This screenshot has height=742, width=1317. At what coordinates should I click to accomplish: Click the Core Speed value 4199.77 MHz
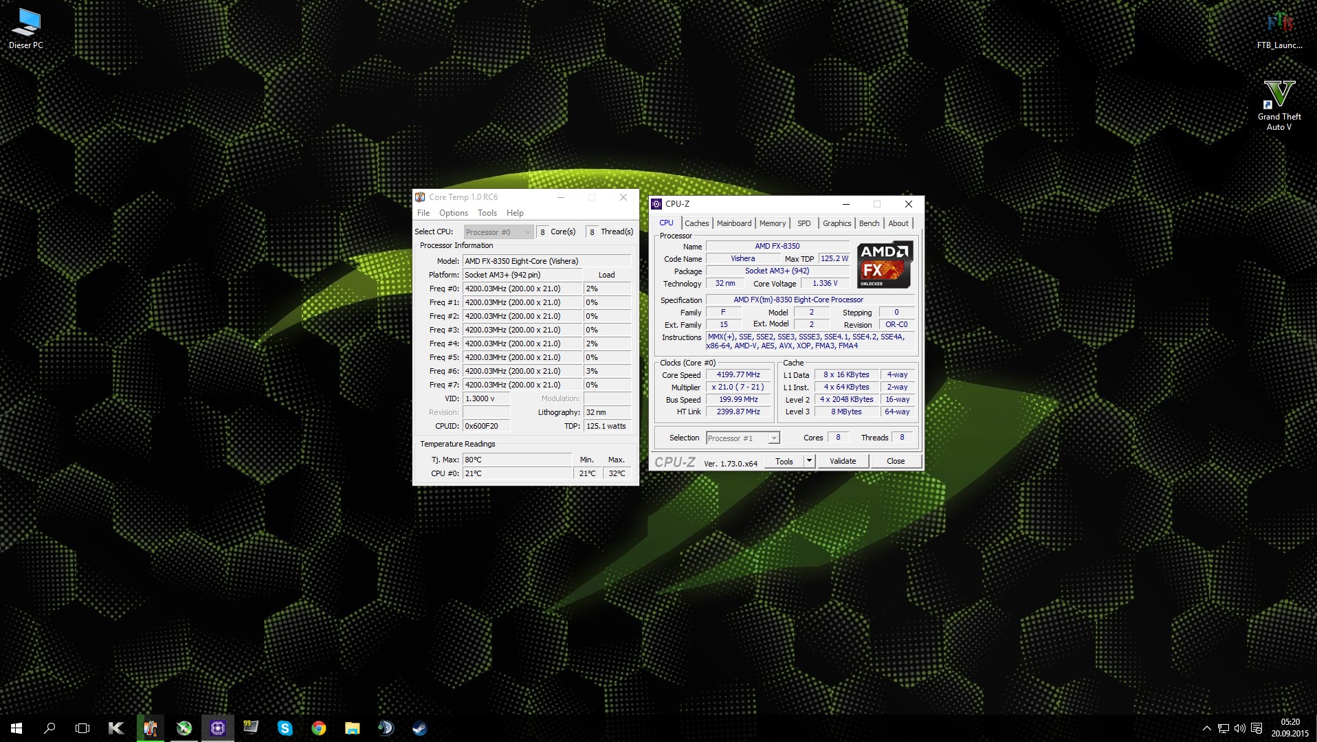[738, 375]
